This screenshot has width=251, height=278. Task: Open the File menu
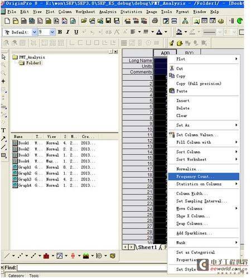12,12
